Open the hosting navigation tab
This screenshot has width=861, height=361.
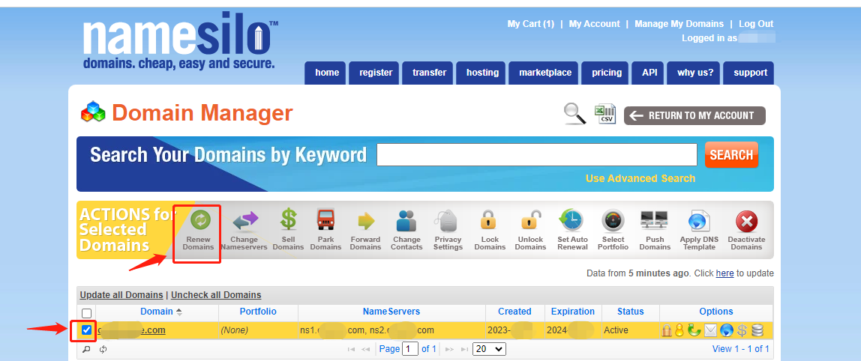[482, 73]
